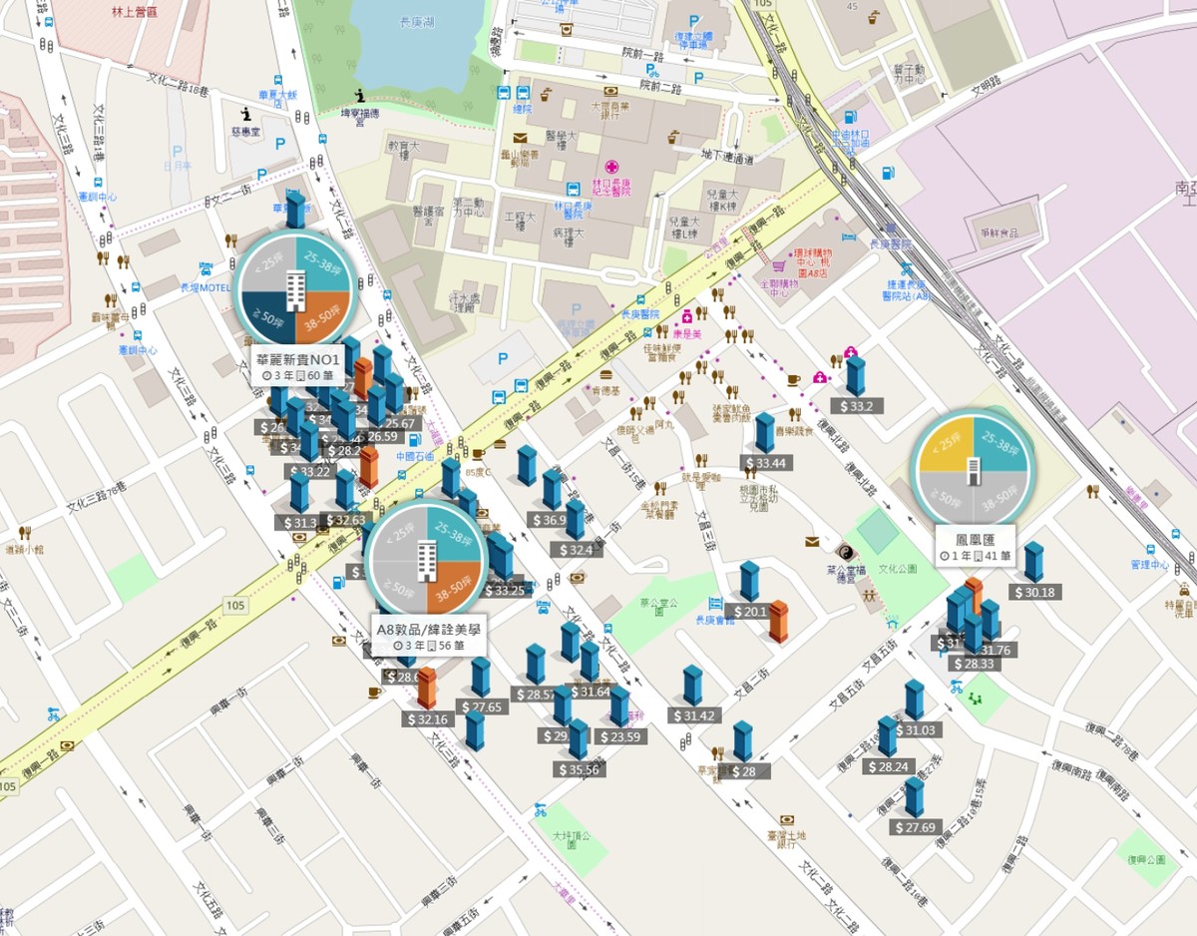Viewport: 1197px width, 936px height.
Task: Select the teal 25-38坪 segment of 鳳凰匯
Action: pos(1002,443)
